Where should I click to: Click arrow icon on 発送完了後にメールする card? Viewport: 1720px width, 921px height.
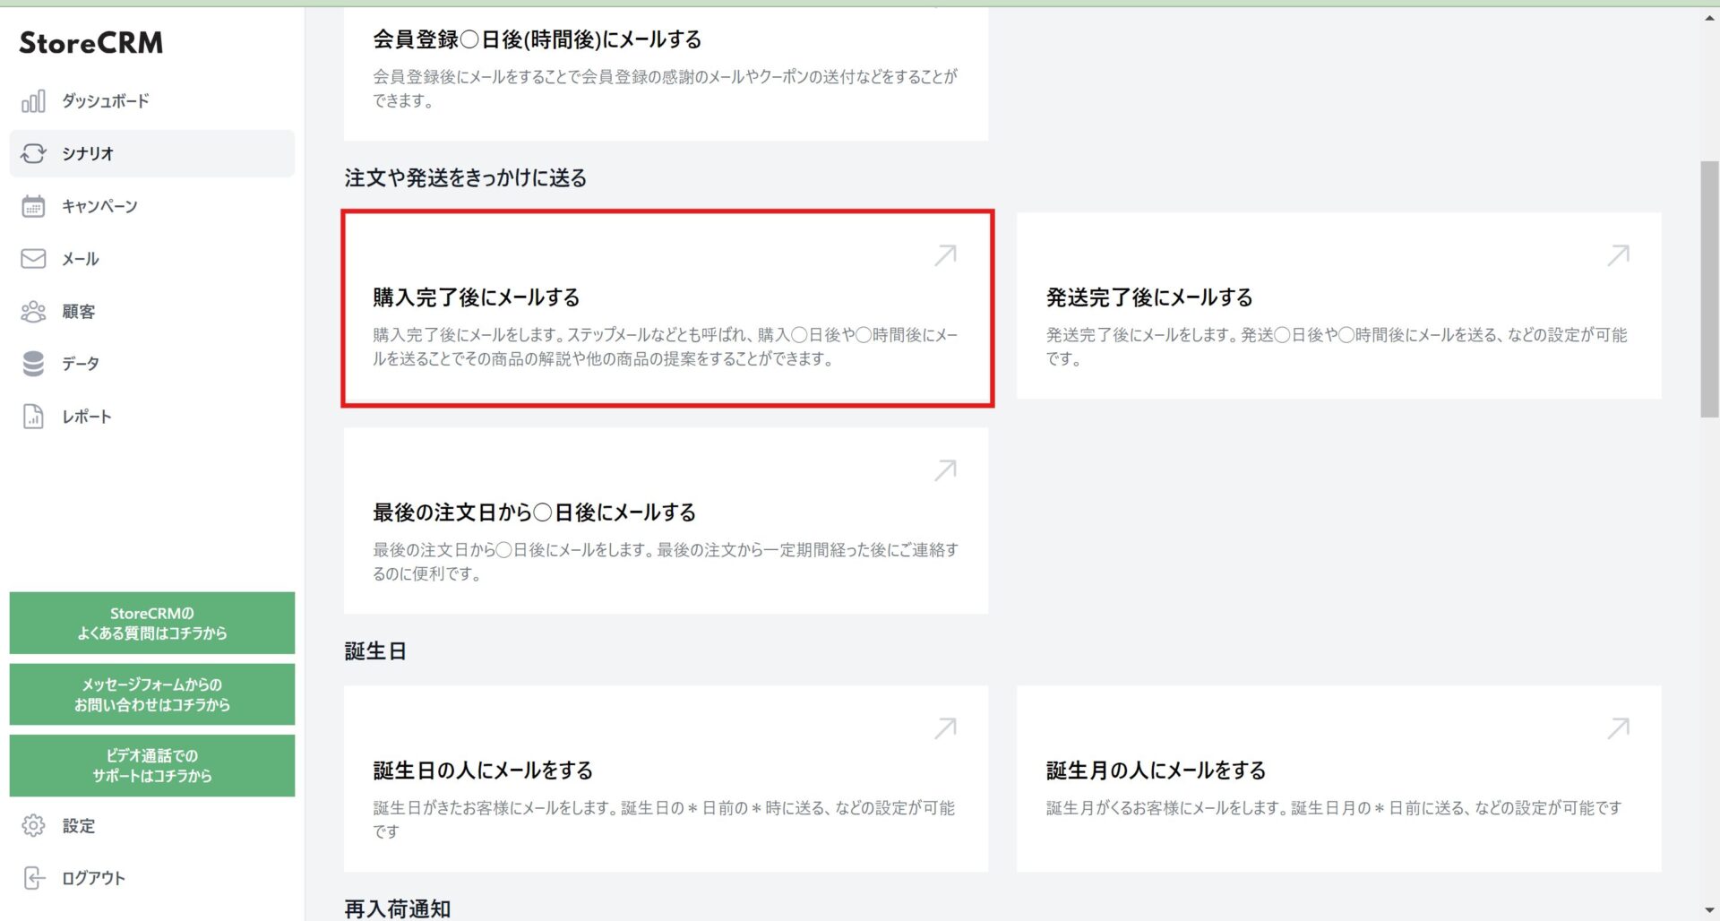click(x=1618, y=255)
